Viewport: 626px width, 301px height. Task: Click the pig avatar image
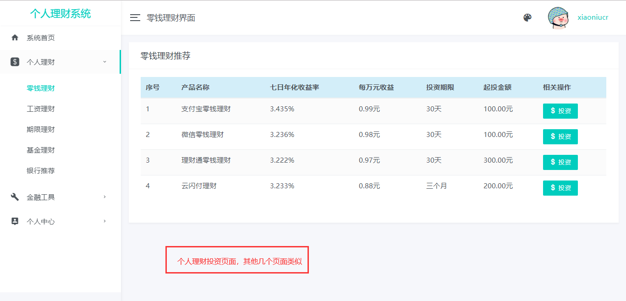click(559, 18)
